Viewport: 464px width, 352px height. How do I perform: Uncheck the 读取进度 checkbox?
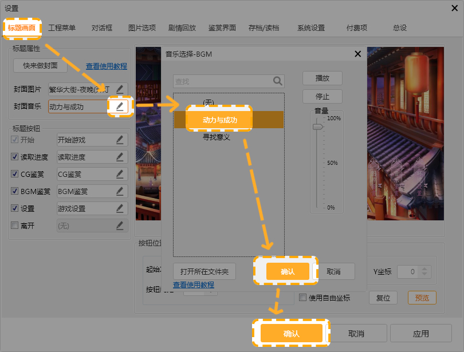(x=15, y=157)
